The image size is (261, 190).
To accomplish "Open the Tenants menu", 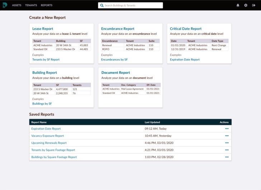I will click(31, 5).
